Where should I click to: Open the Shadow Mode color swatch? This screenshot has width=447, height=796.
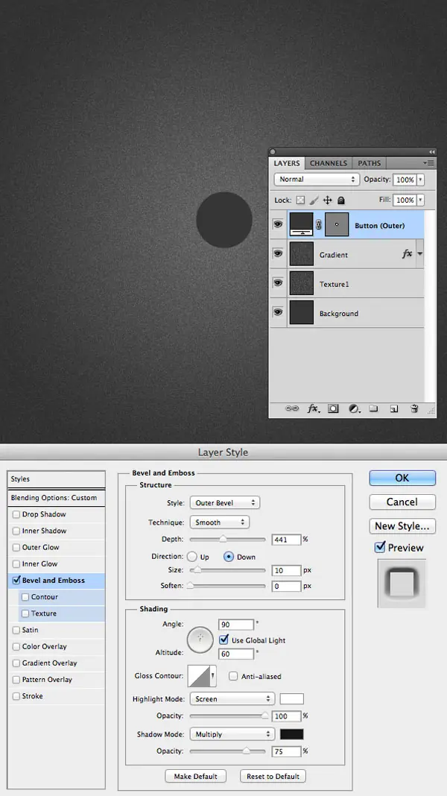tap(291, 734)
